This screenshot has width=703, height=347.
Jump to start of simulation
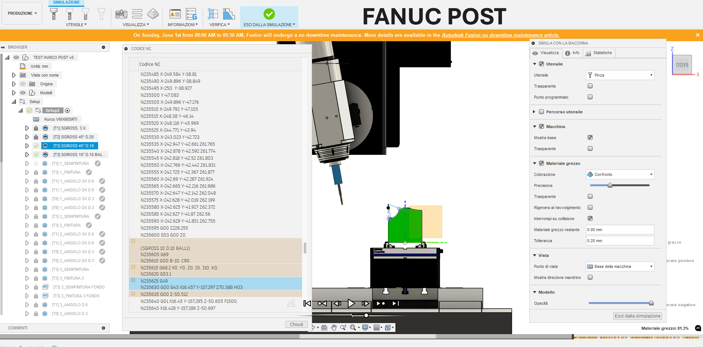[x=307, y=304]
